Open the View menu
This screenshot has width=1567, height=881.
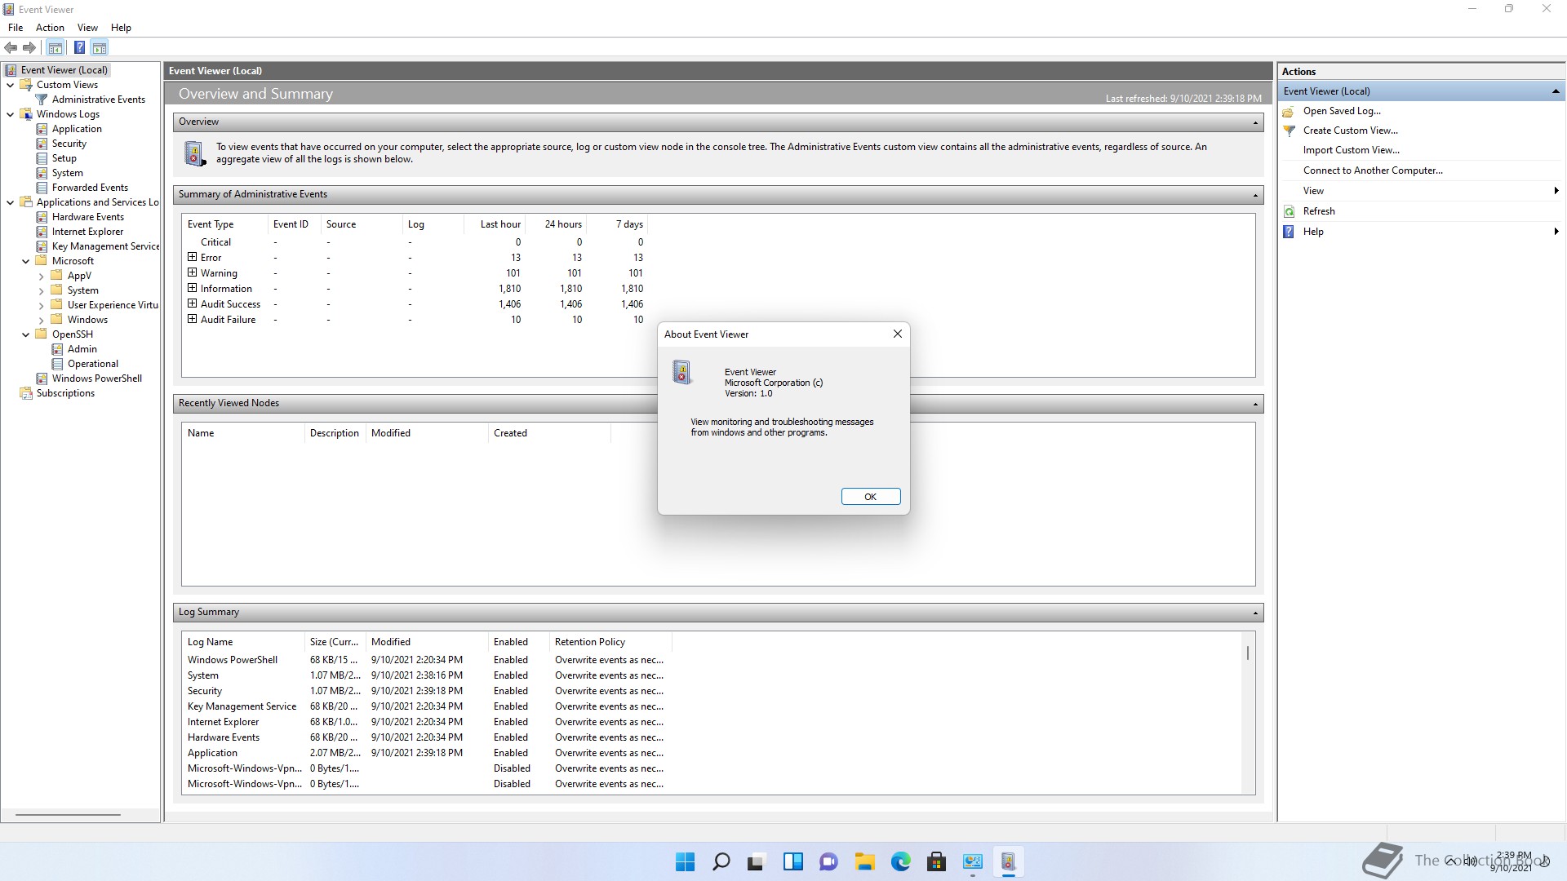click(x=87, y=28)
